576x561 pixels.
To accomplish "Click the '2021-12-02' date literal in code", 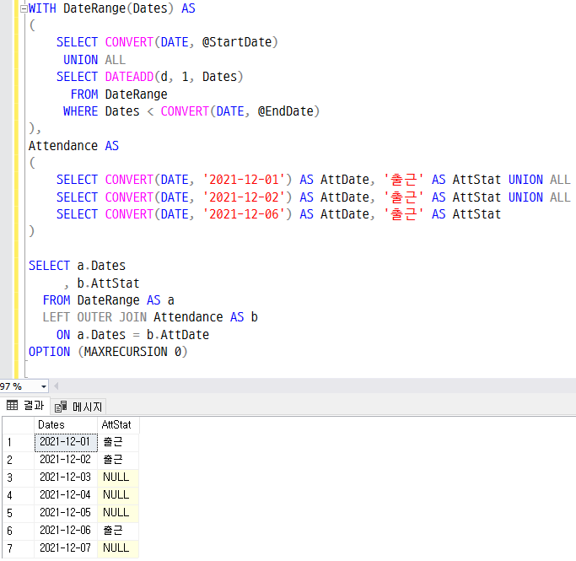I will pyautogui.click(x=244, y=197).
